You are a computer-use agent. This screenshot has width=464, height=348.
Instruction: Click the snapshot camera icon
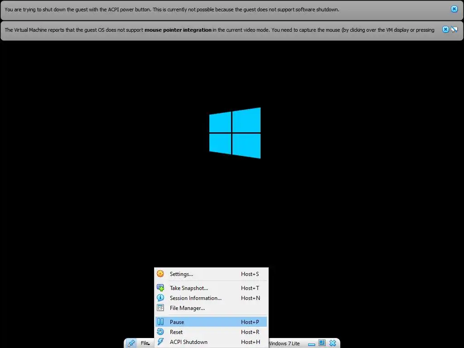tap(160, 288)
